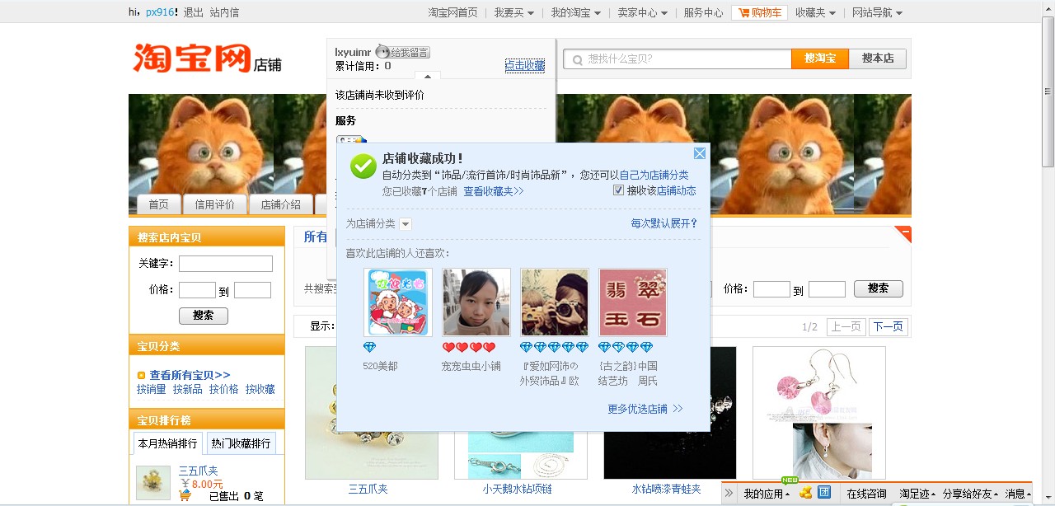Click the 搜本店 button
1055x506 pixels.
click(x=878, y=59)
